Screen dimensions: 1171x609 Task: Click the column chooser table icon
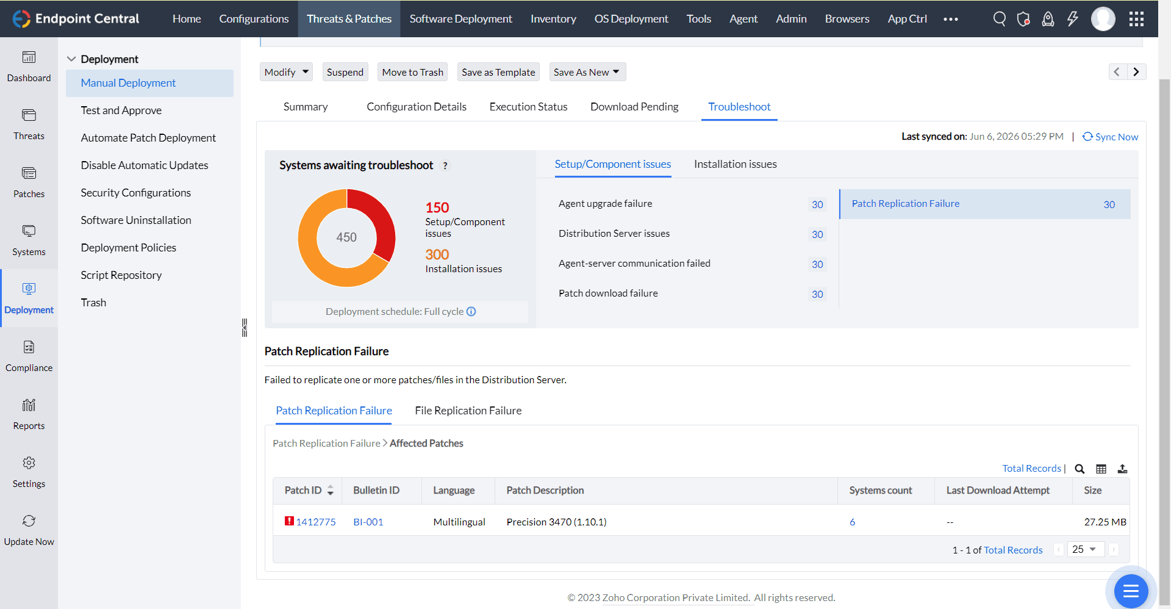coord(1101,469)
